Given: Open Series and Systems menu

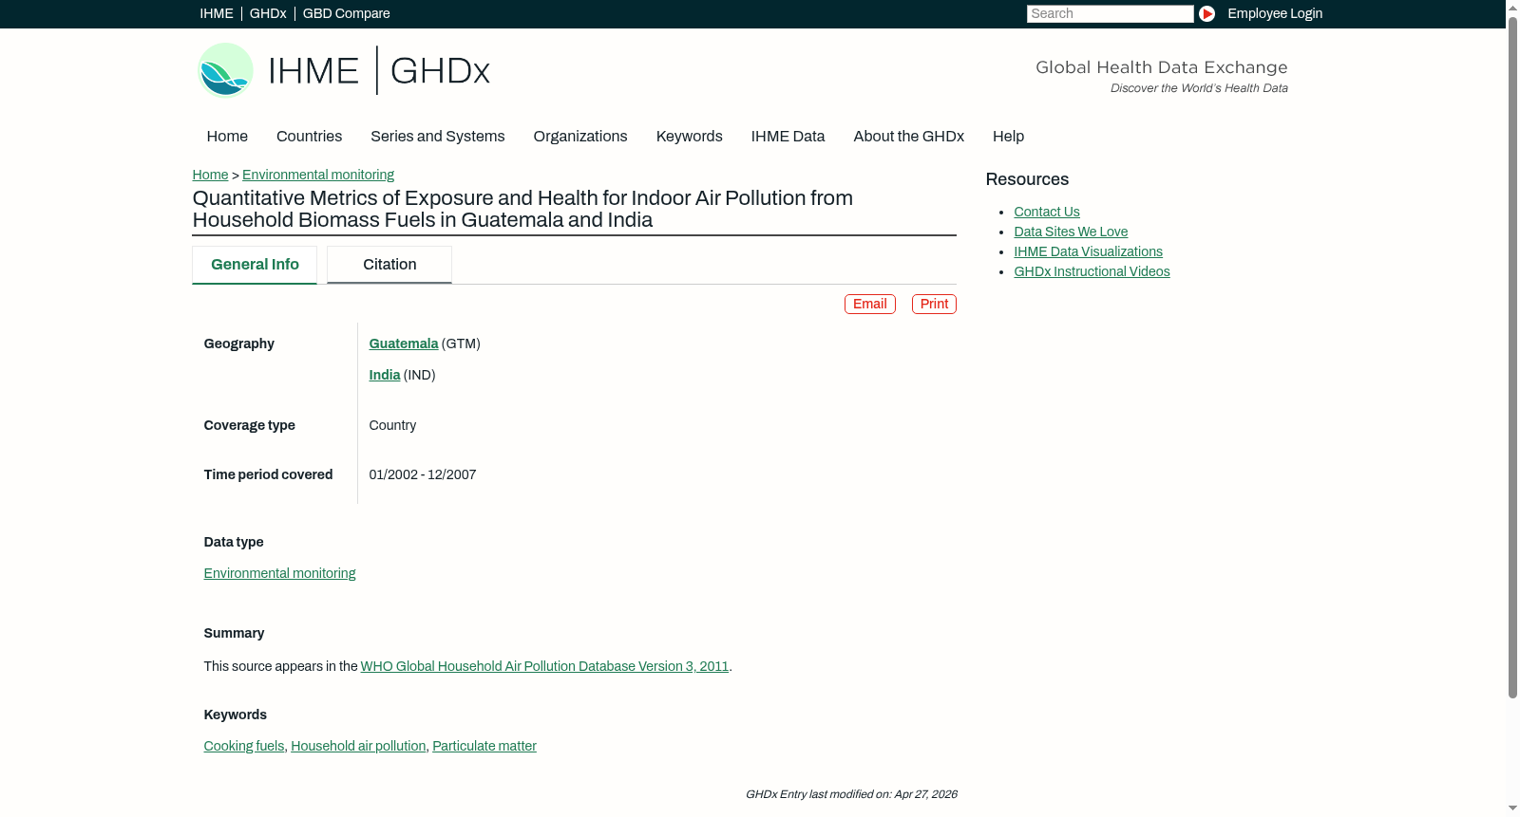Looking at the screenshot, I should point(437,137).
